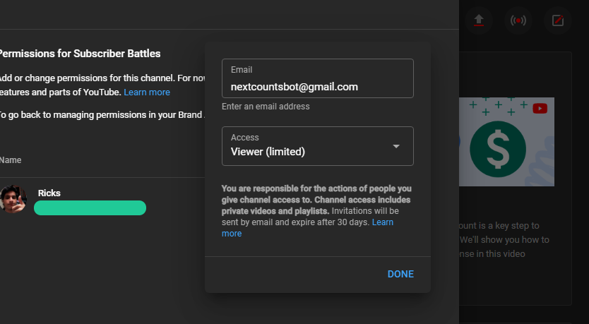Image resolution: width=589 pixels, height=324 pixels.
Task: Click the YouTube logo on thumbnail
Action: pos(540,109)
